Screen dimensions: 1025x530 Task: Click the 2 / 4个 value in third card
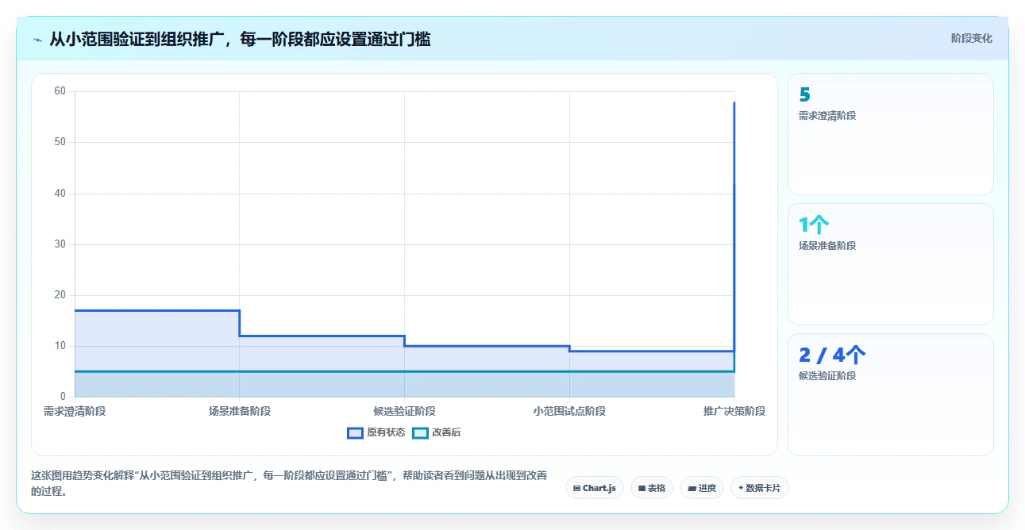coord(832,355)
